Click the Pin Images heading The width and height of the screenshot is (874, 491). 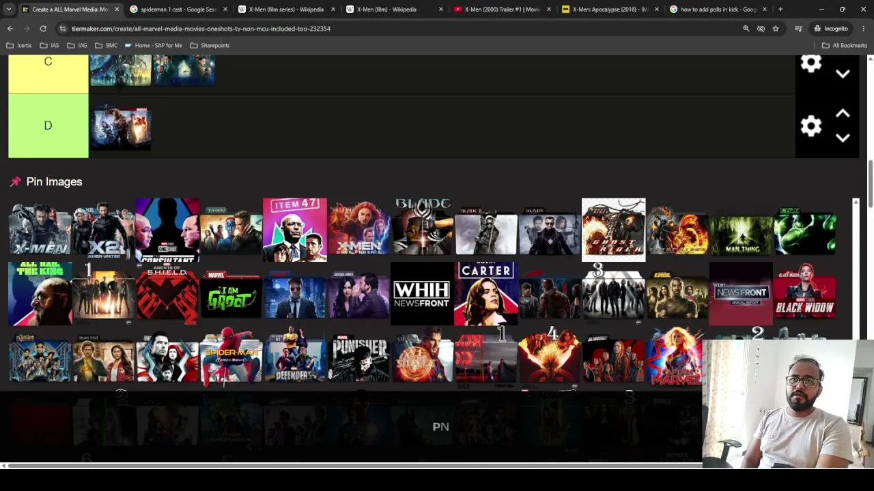click(54, 181)
